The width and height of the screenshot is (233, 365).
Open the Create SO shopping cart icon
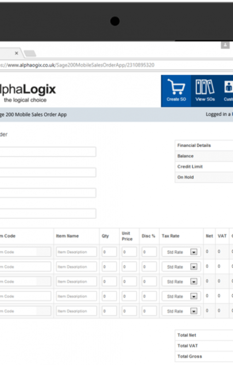click(176, 91)
